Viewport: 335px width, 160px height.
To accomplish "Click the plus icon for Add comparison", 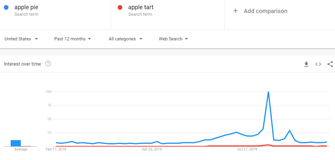I will coord(236,11).
